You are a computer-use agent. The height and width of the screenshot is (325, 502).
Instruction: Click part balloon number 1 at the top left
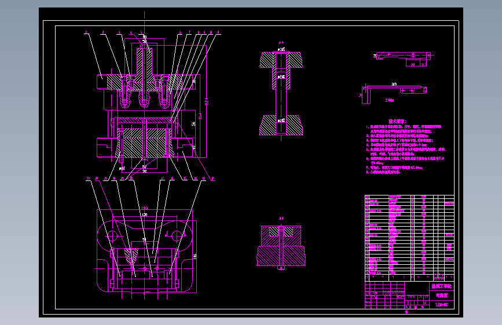[86, 32]
